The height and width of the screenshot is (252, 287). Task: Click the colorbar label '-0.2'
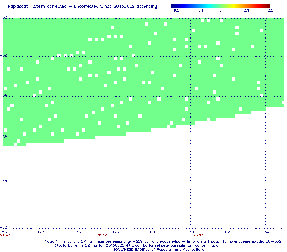click(x=175, y=10)
